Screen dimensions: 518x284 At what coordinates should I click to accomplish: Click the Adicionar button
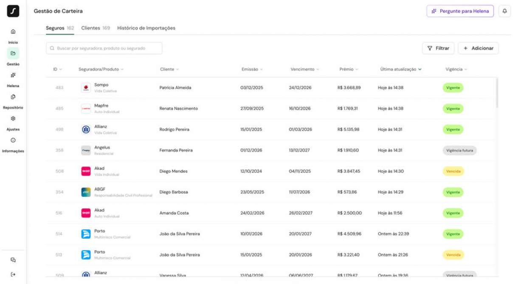pos(478,48)
